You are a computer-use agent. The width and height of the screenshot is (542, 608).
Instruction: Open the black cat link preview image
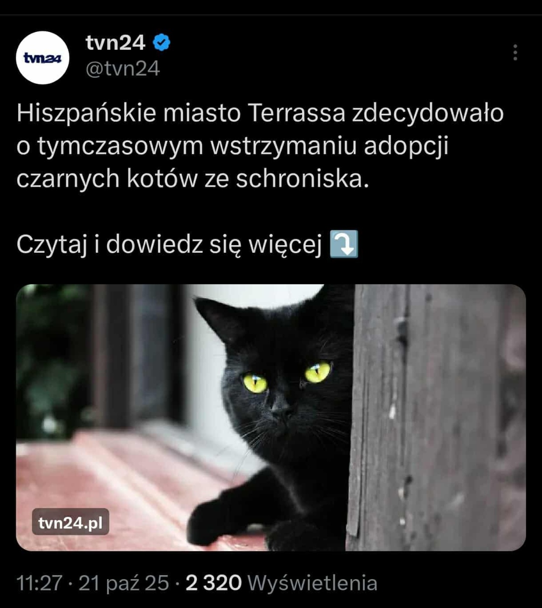(271, 418)
